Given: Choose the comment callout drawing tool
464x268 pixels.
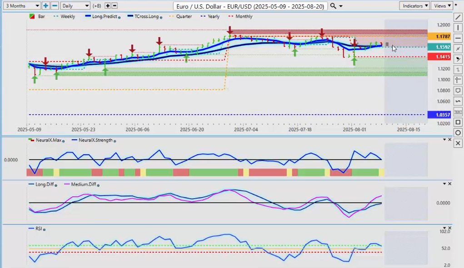Looking at the screenshot, I should (458, 91).
